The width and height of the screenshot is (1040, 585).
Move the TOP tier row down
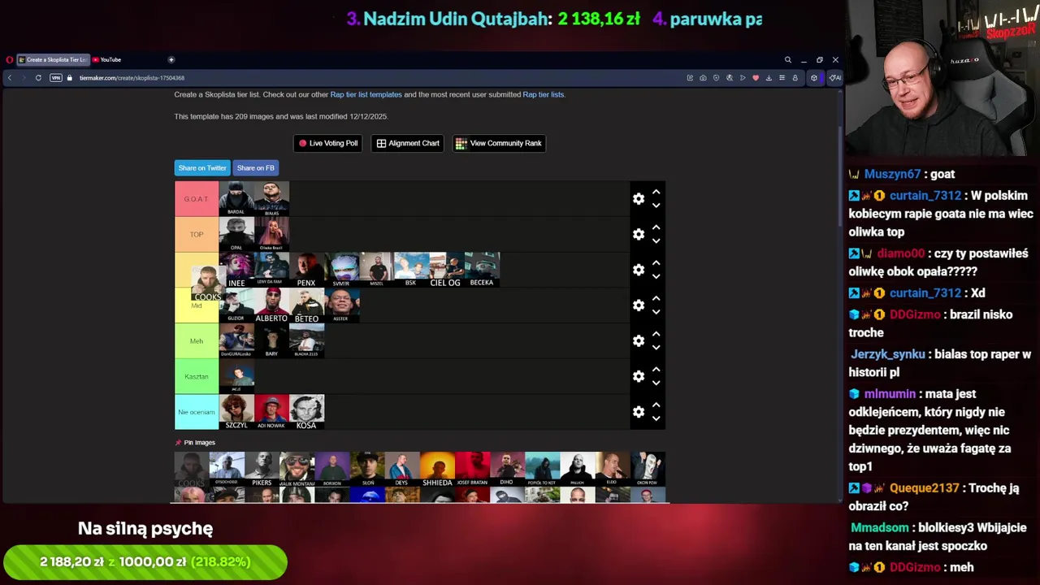[x=656, y=241]
